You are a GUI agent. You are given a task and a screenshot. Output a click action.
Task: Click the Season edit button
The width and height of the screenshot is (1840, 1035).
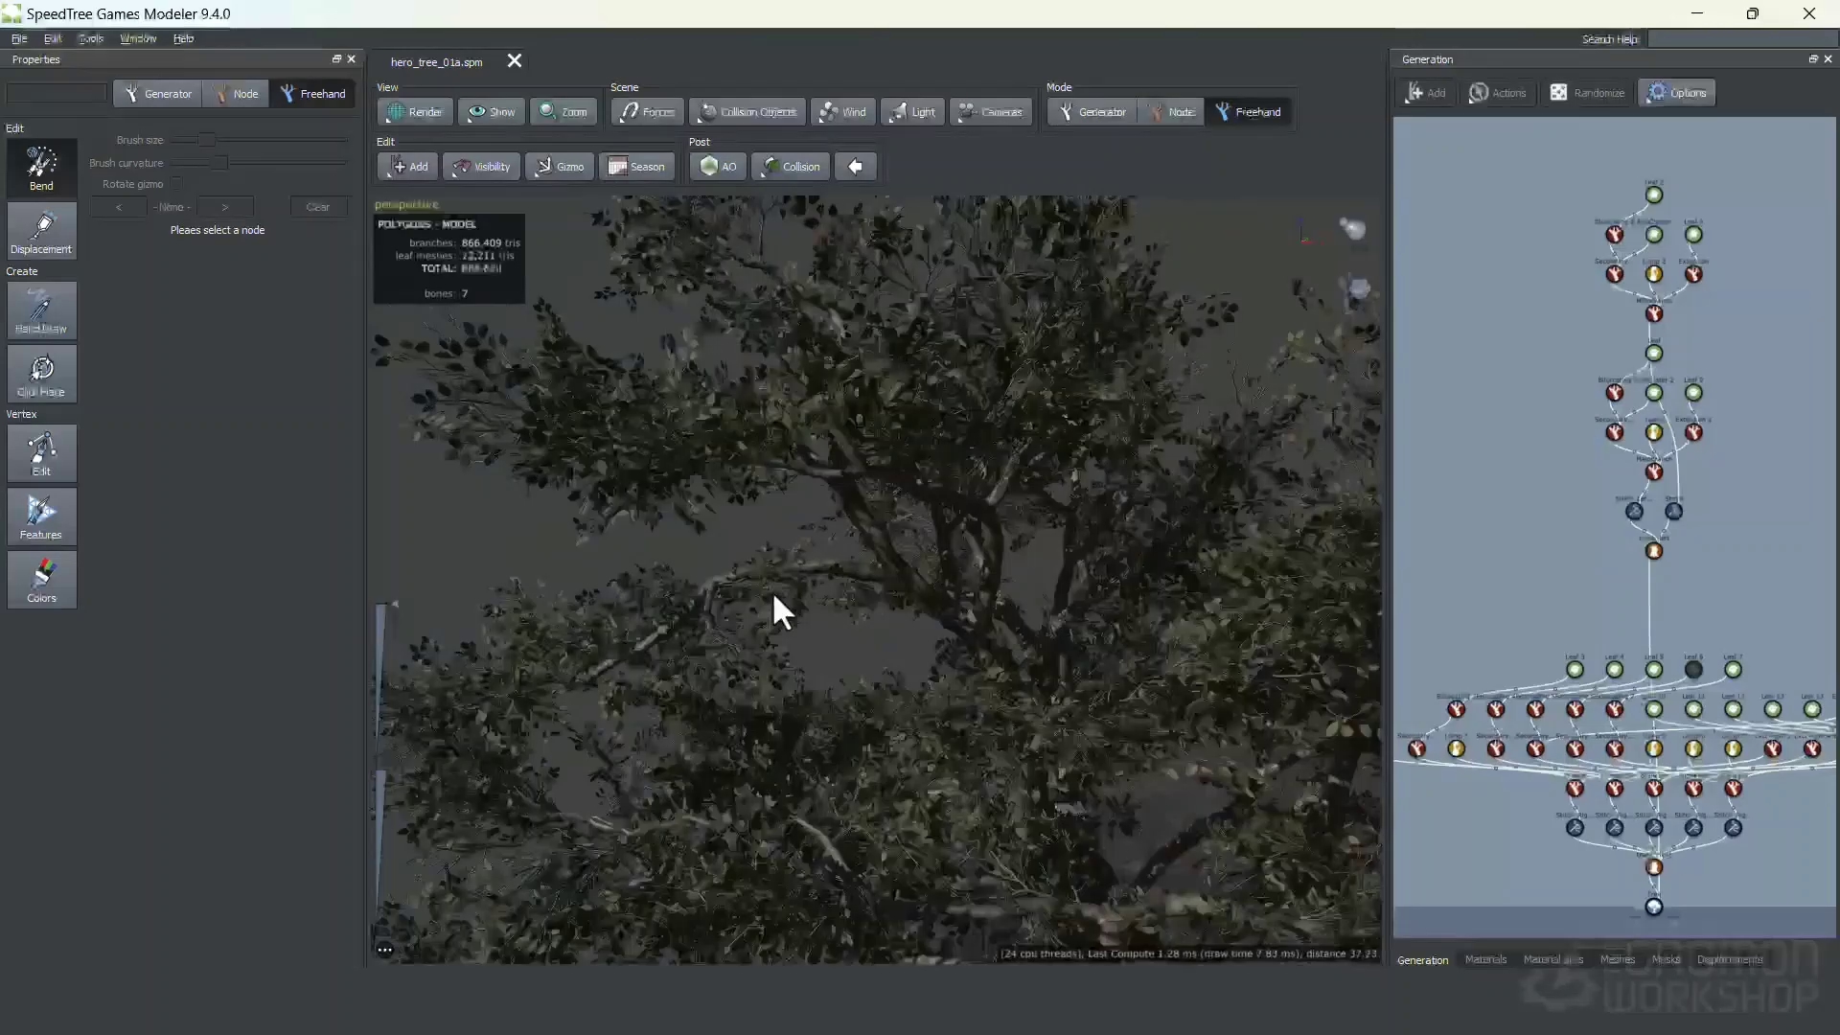coord(636,167)
